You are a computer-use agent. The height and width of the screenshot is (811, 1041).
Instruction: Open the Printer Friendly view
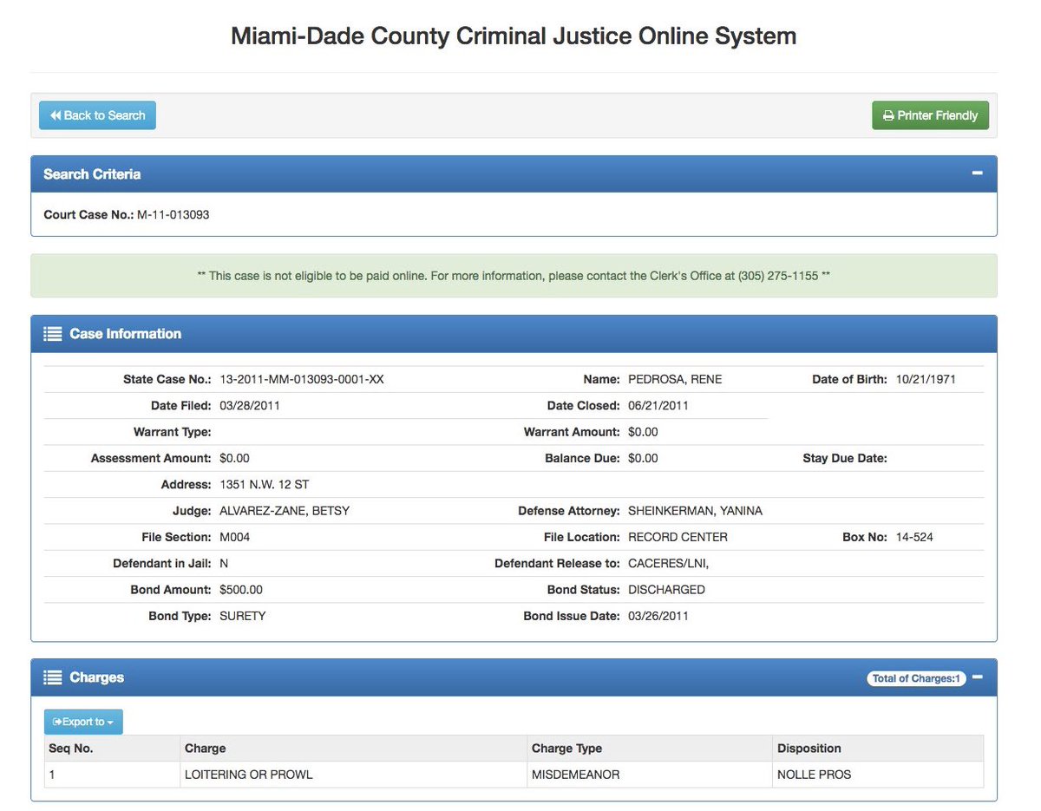tap(930, 115)
